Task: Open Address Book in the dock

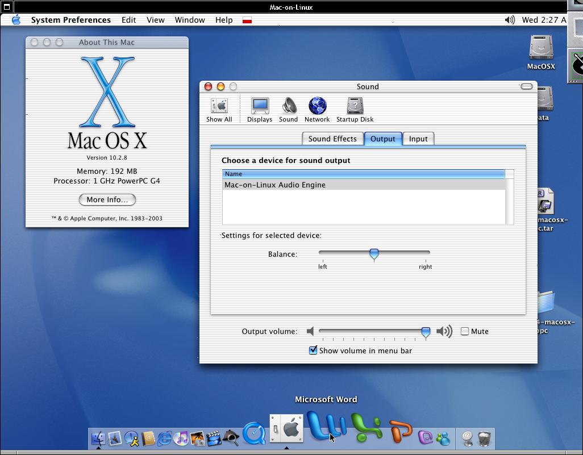Action: click(148, 439)
